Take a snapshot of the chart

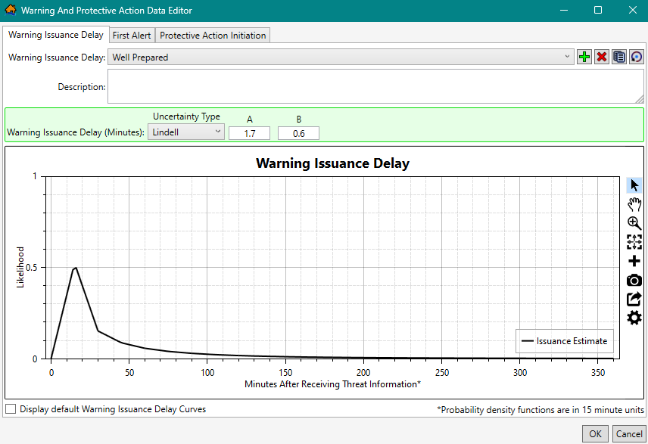coord(634,280)
